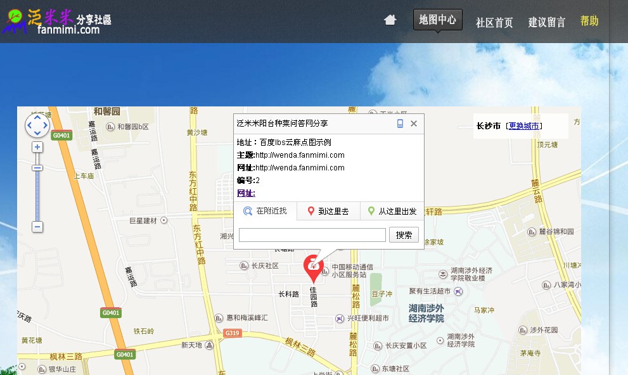Viewport: 628px width, 375px height.
Task: Pan the map up with the arrow
Action: pyautogui.click(x=37, y=117)
